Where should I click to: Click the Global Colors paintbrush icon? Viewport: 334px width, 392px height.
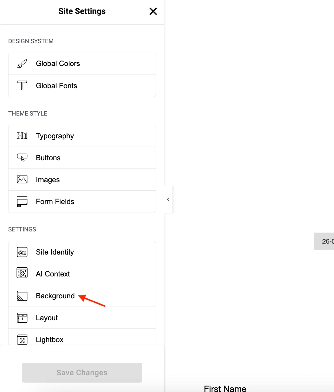coord(22,64)
